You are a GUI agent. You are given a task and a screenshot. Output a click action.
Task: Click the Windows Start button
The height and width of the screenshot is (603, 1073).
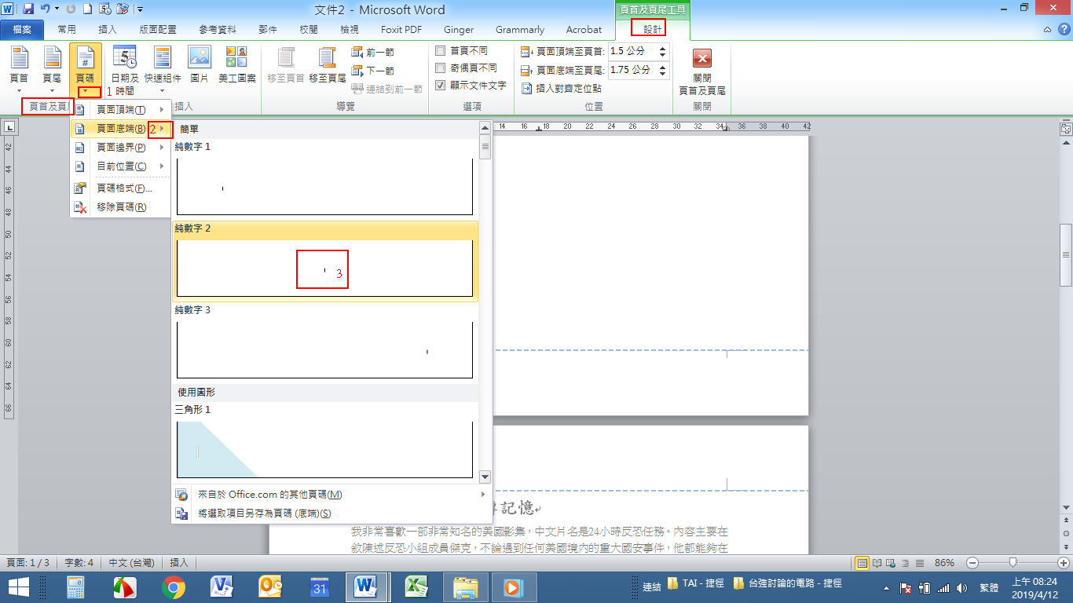19,587
